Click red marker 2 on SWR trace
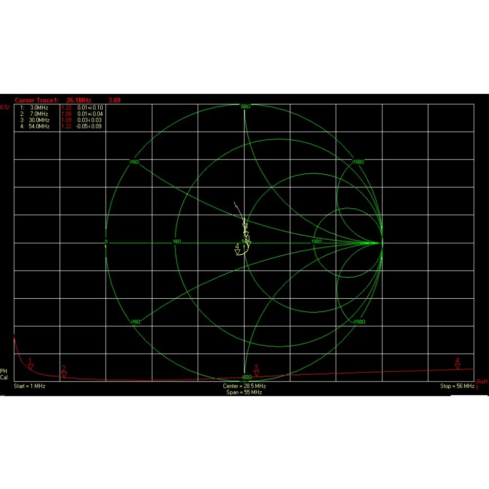 point(64,372)
